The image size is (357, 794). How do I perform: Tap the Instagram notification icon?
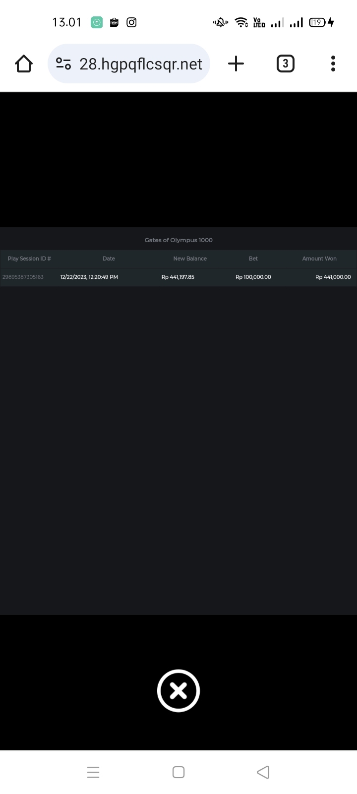pyautogui.click(x=131, y=22)
